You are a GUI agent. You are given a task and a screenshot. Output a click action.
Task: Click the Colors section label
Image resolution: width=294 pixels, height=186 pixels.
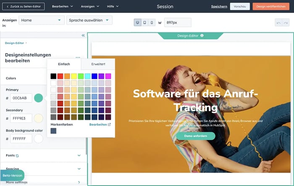tap(11, 78)
